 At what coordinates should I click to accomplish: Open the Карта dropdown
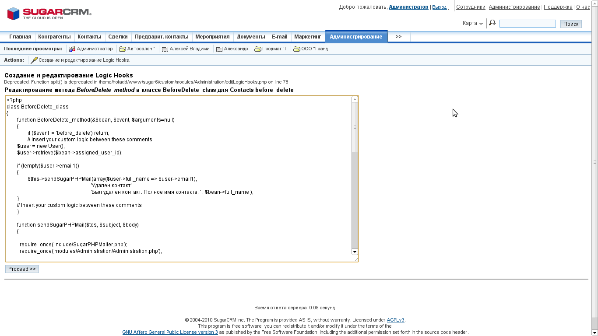(473, 23)
